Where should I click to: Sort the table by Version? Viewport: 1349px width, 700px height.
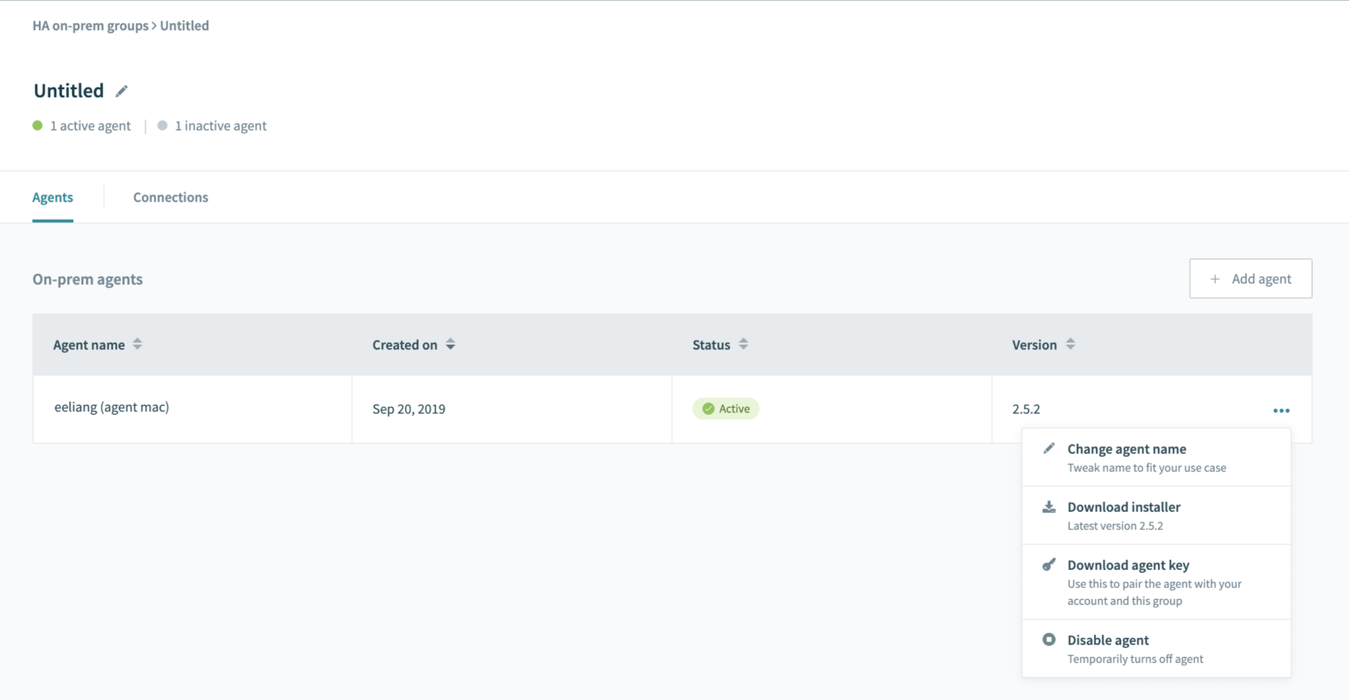[1071, 344]
